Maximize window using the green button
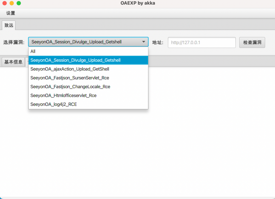 point(19,3)
